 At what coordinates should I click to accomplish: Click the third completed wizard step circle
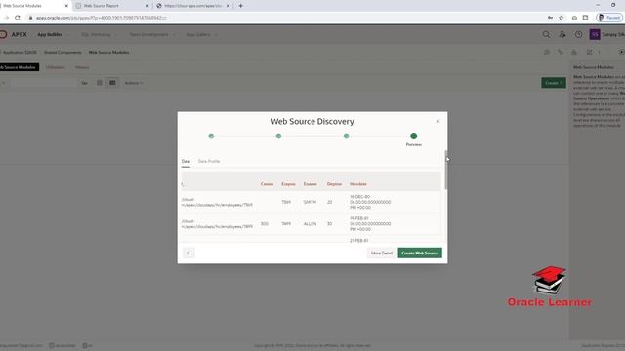tap(346, 136)
